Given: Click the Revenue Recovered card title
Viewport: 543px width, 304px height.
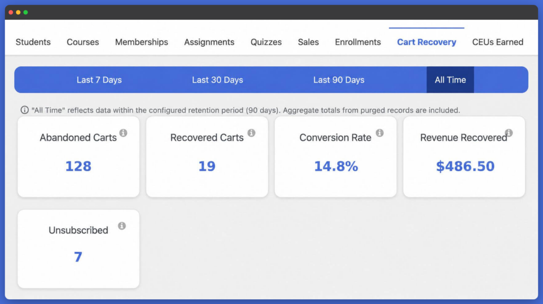Looking at the screenshot, I should click(x=463, y=137).
